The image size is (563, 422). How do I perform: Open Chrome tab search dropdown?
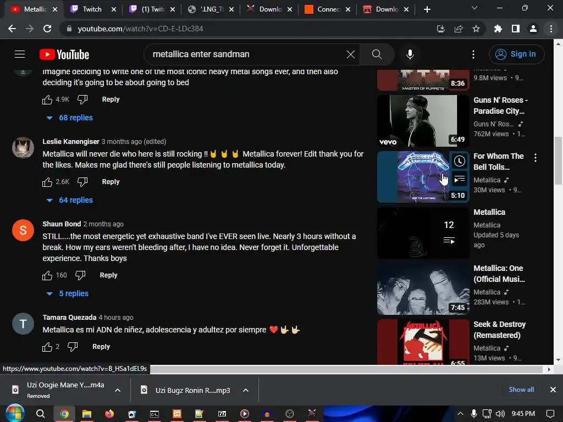(x=474, y=8)
